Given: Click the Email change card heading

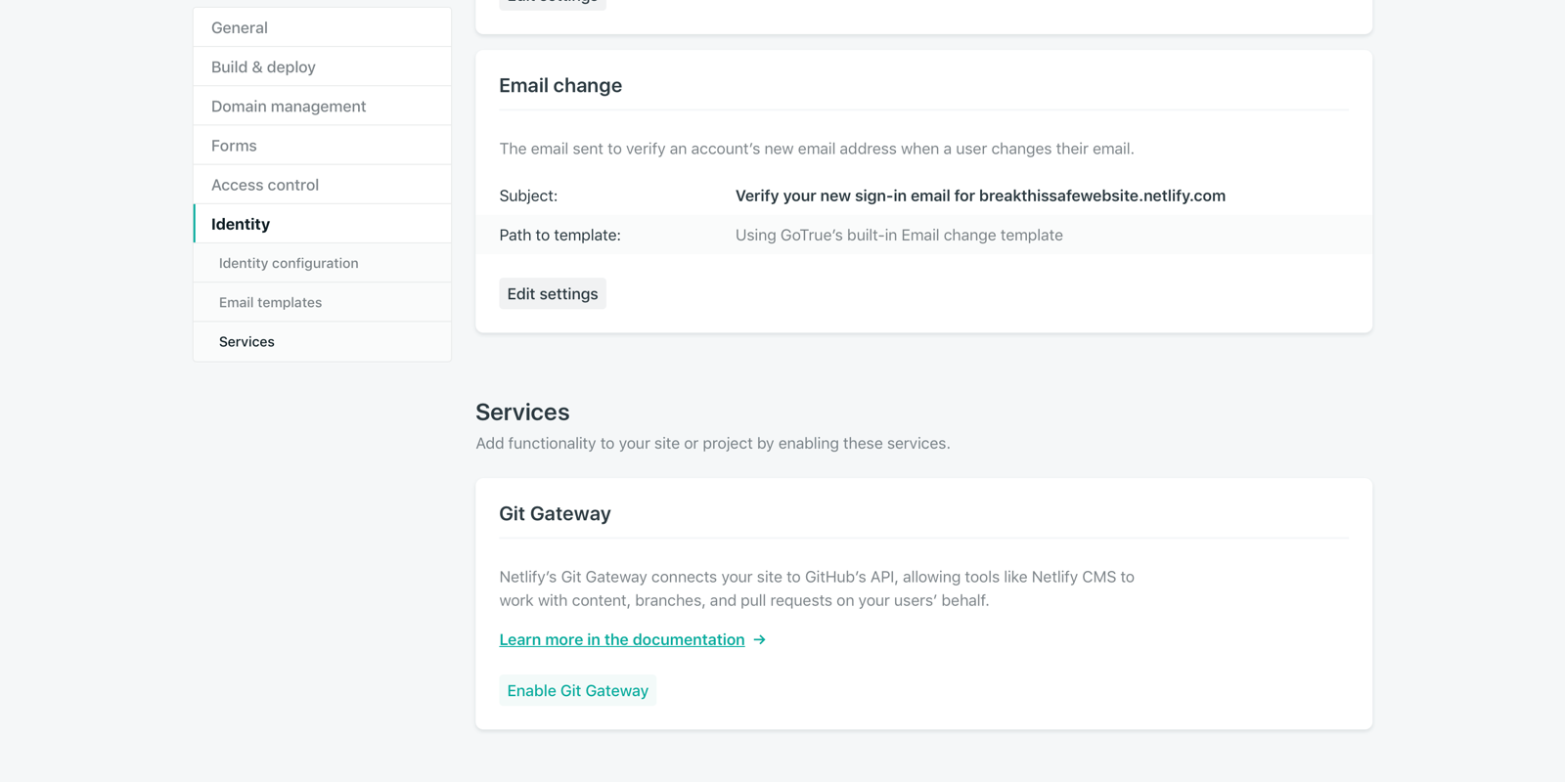Looking at the screenshot, I should click(560, 85).
